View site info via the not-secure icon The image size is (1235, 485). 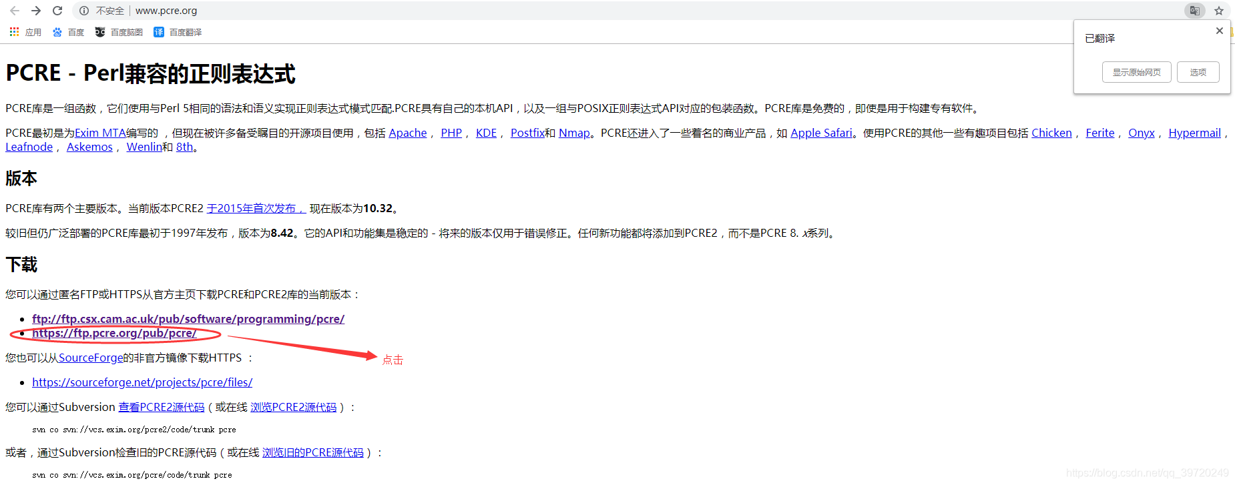[84, 11]
